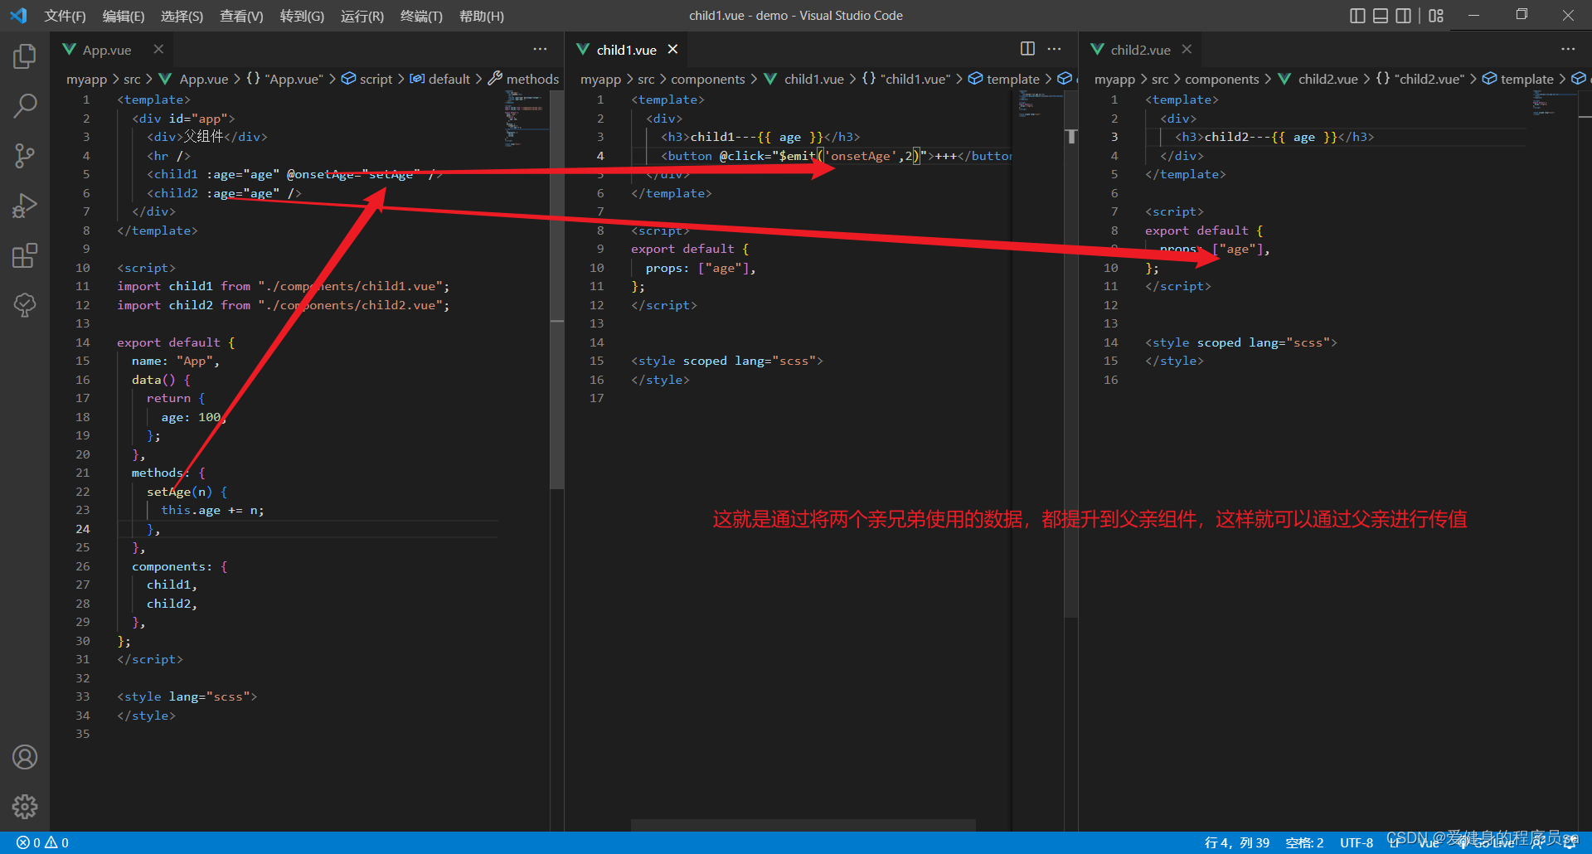
Task: Toggle the secondary side bar layout icon
Action: [x=1403, y=16]
